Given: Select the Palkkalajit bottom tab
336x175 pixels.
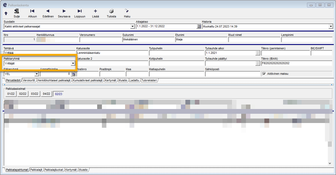Looking at the screenshot, I should (x=36, y=170).
